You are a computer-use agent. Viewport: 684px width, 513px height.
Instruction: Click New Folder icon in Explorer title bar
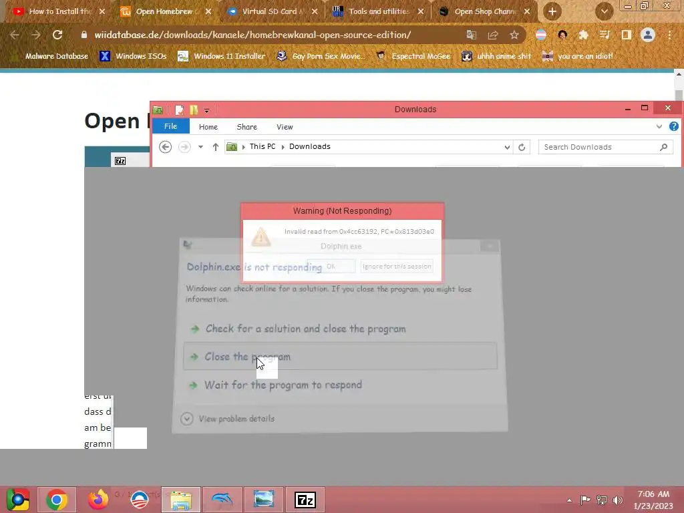click(193, 110)
